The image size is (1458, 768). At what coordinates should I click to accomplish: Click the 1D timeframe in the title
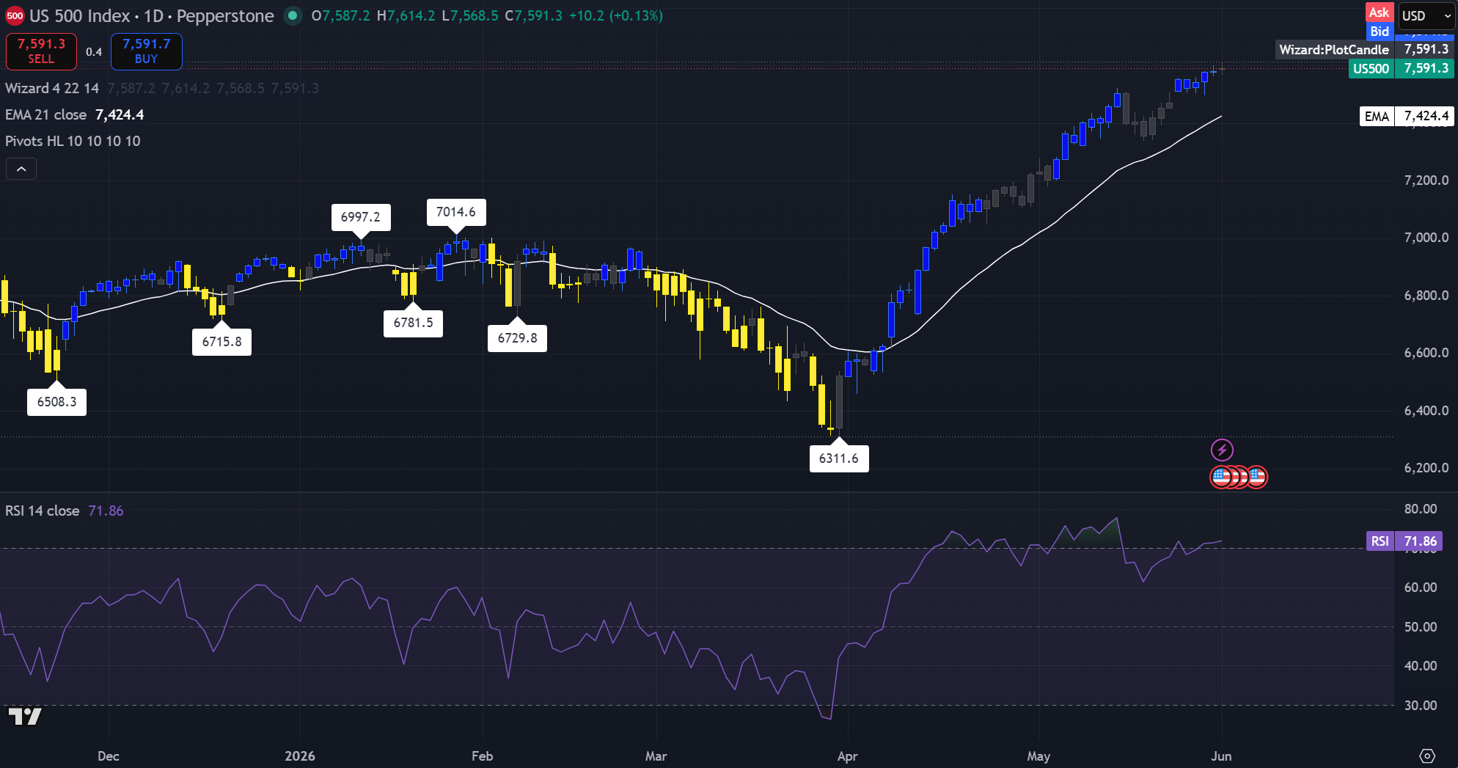[153, 15]
